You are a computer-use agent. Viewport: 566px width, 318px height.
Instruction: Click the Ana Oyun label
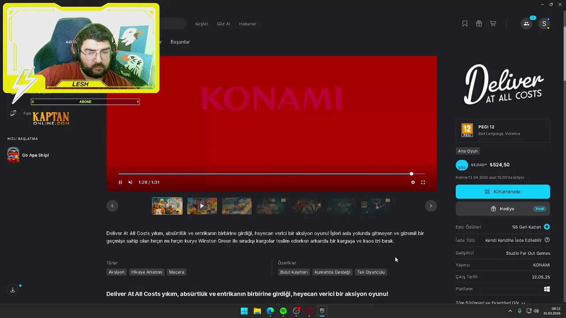(468, 151)
